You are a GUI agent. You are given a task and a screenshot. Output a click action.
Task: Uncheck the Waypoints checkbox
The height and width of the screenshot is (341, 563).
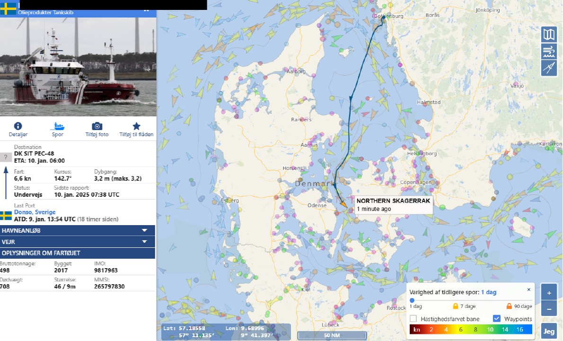(497, 319)
